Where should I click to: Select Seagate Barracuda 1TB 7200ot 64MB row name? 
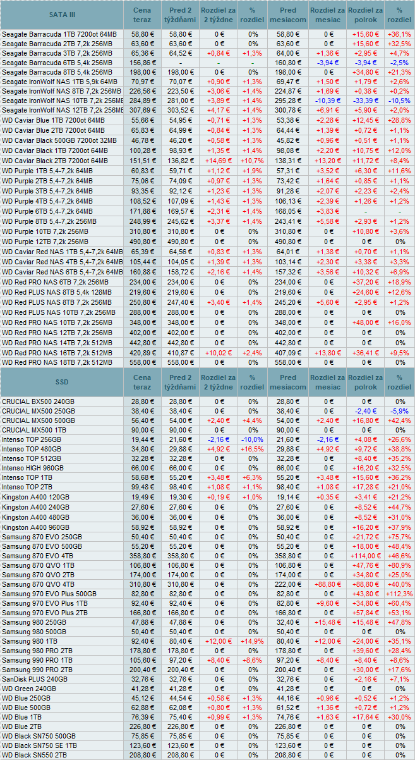[x=59, y=34]
